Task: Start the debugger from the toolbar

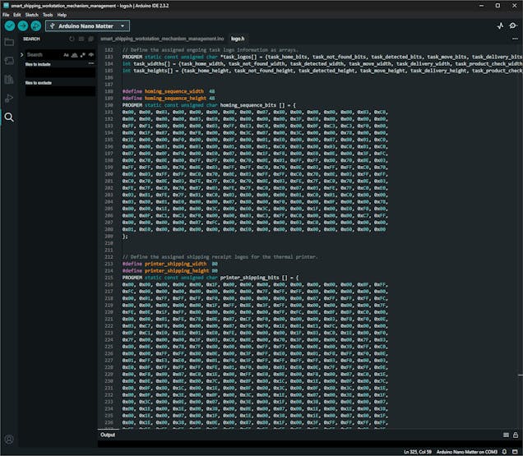Action: click(35, 25)
